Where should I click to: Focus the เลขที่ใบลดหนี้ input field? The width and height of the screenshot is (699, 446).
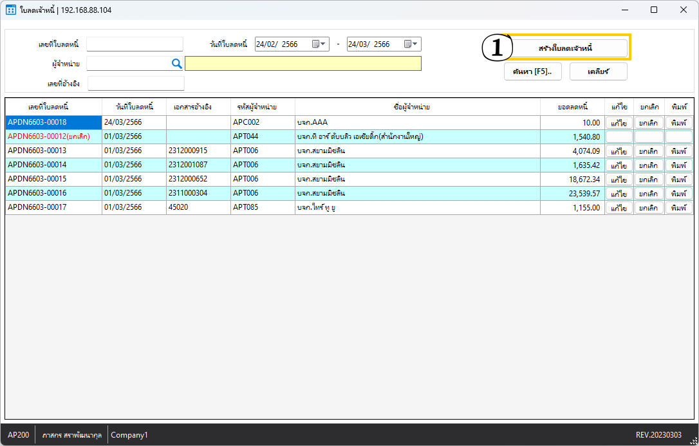pyautogui.click(x=135, y=44)
